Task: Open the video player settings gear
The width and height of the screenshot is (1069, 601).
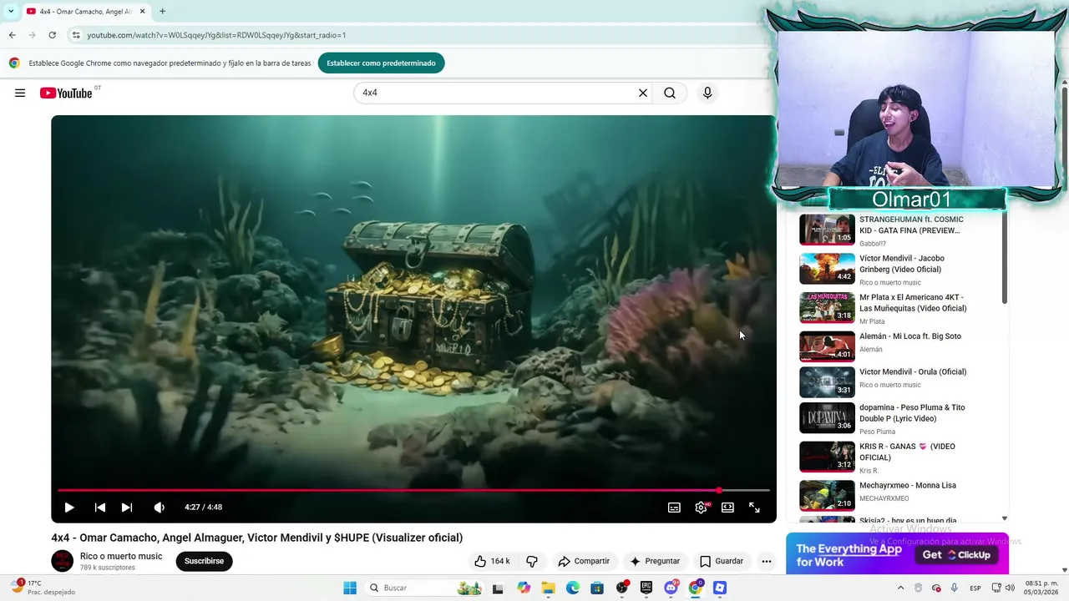Action: click(x=701, y=508)
